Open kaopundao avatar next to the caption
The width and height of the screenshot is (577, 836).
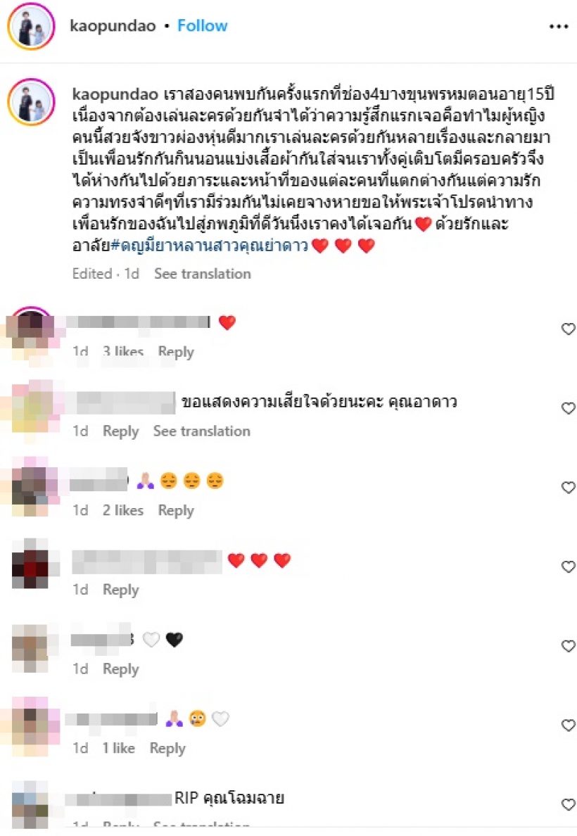coord(31,102)
